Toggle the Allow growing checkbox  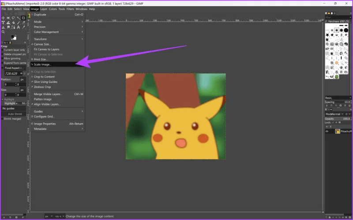(3, 59)
